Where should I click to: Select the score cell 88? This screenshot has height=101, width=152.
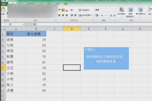[x=36, y=90]
